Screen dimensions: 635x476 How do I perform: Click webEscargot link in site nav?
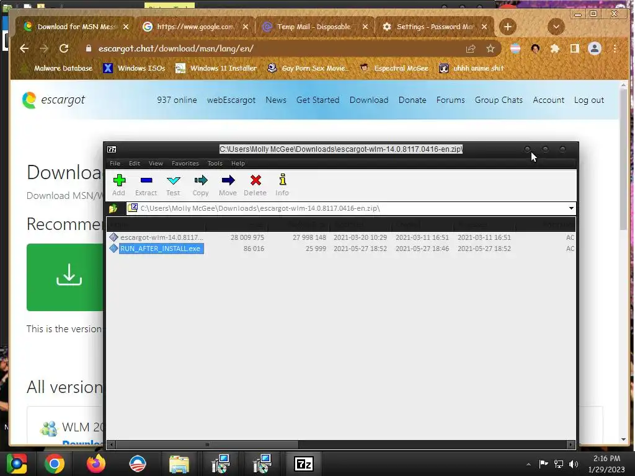click(231, 100)
